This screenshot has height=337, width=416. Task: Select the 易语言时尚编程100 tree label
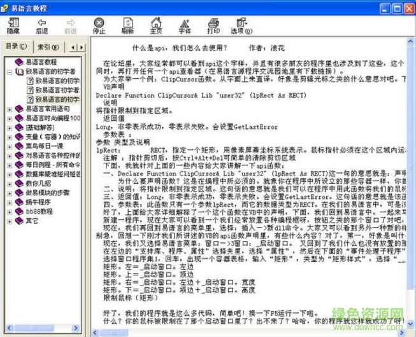pyautogui.click(x=53, y=118)
